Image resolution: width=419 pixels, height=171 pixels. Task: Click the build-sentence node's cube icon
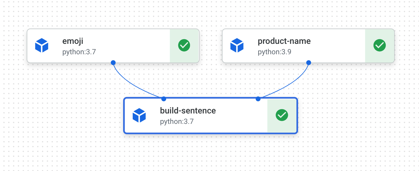pyautogui.click(x=139, y=115)
